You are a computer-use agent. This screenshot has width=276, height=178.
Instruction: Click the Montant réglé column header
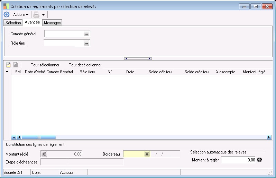coord(254,72)
